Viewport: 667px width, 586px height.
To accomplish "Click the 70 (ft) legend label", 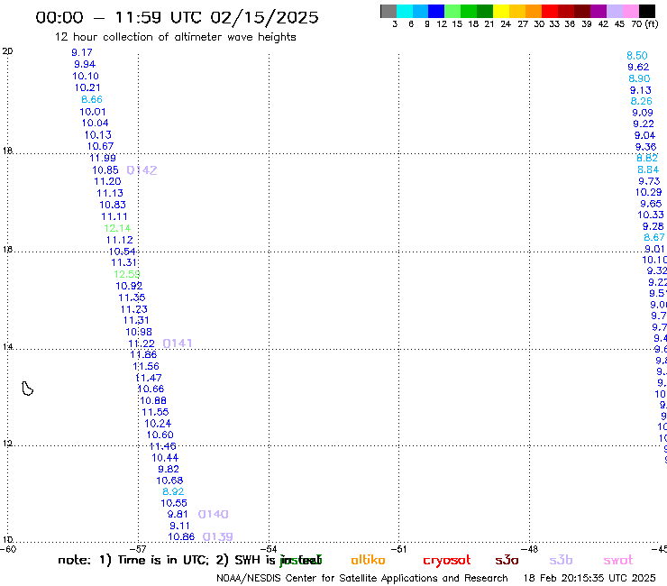I will 644,23.
